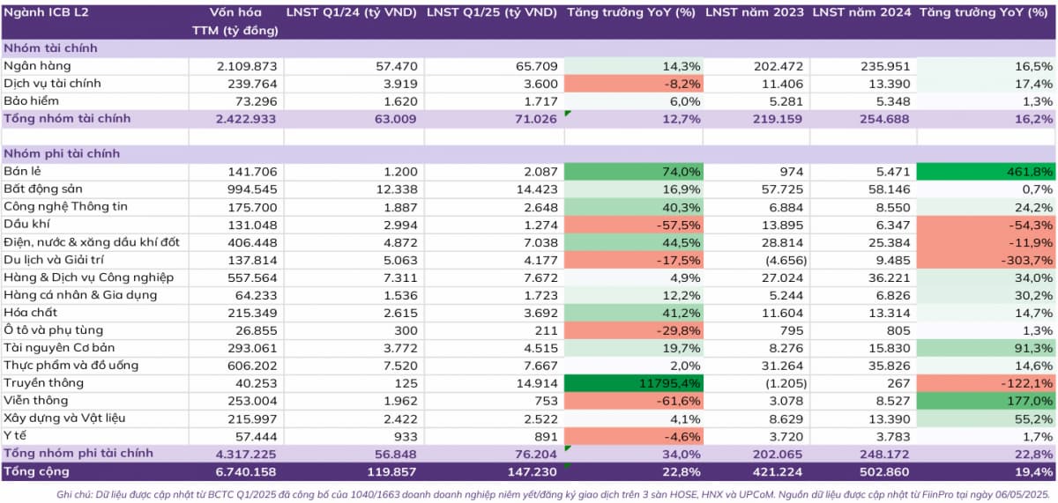Image resolution: width=1058 pixels, height=503 pixels.
Task: Select the "Truyền thông" row label
Action: (x=43, y=383)
